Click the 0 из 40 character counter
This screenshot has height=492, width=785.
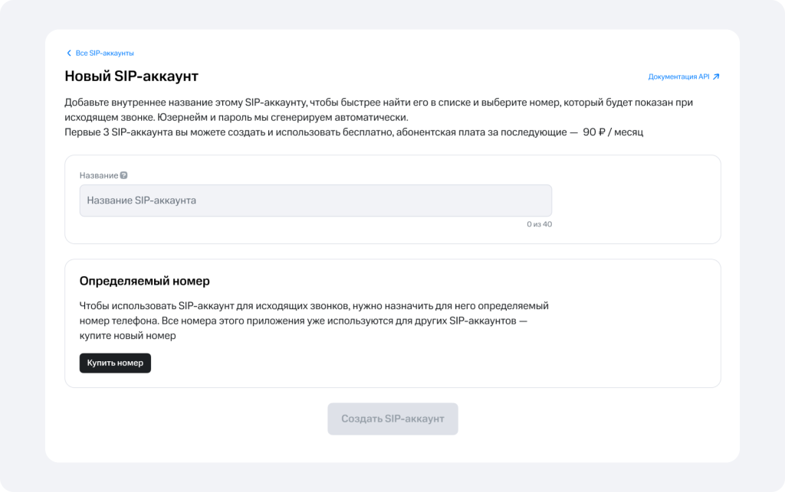(x=539, y=224)
